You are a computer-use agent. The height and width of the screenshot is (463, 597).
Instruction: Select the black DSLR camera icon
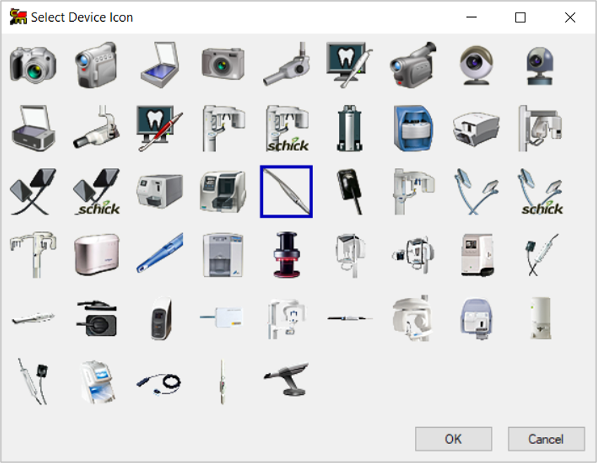pyautogui.click(x=32, y=64)
